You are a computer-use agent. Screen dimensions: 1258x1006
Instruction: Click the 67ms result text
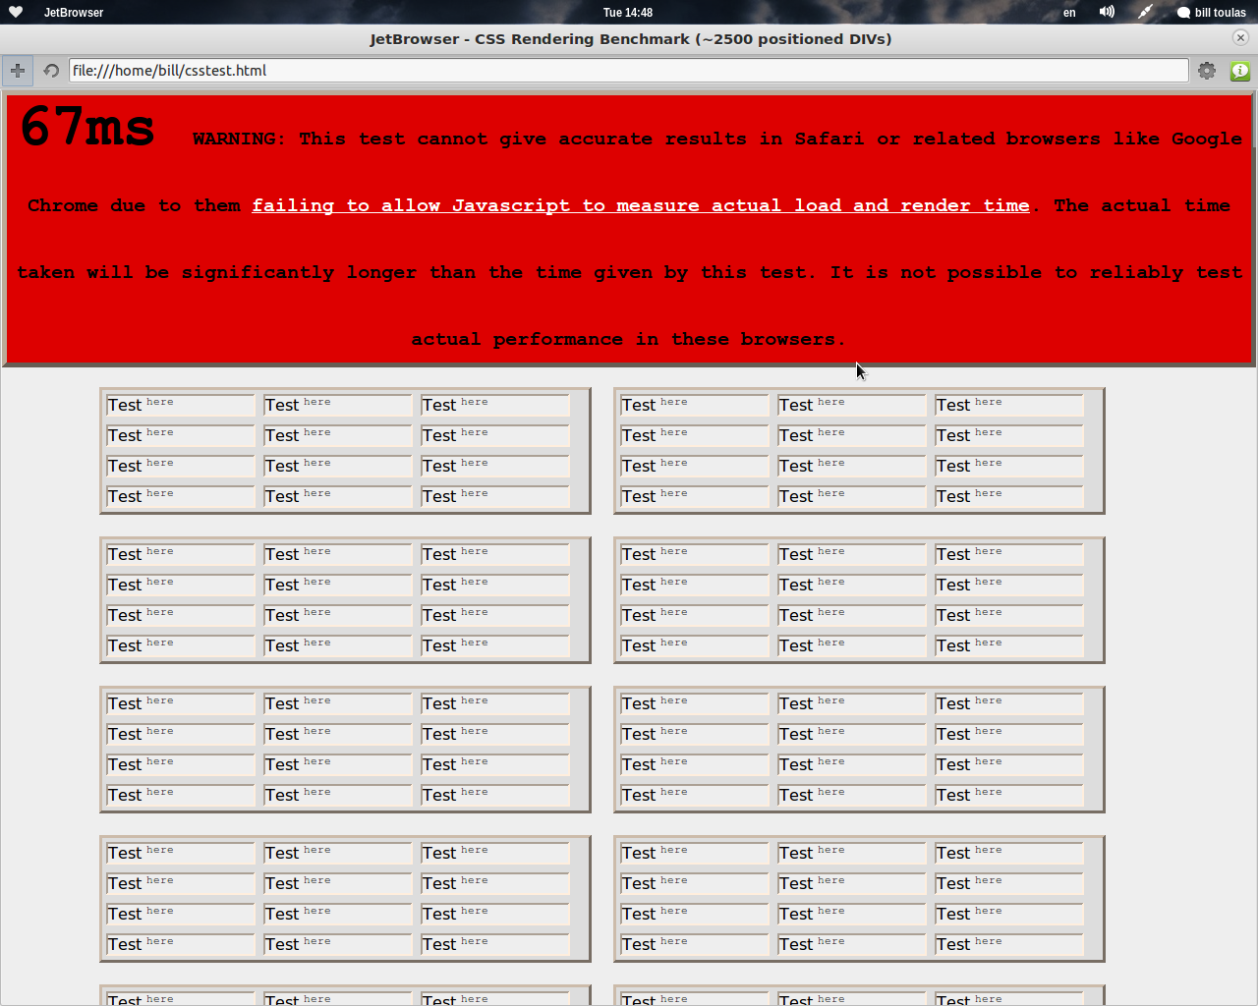coord(87,127)
